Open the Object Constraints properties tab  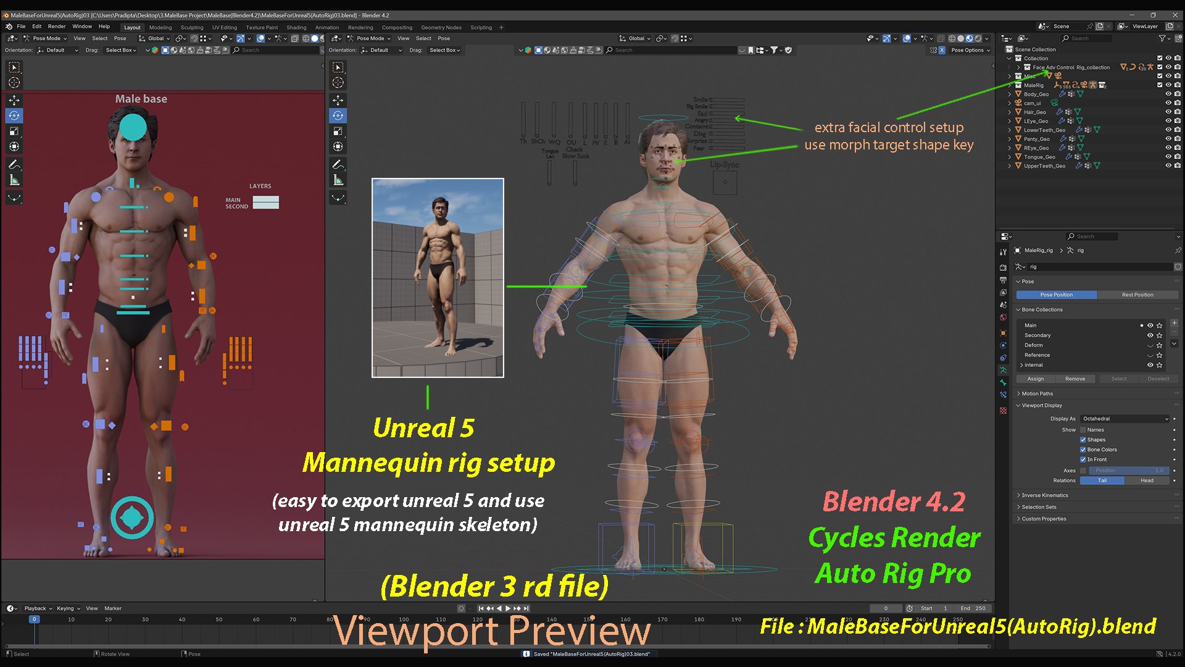[1003, 358]
